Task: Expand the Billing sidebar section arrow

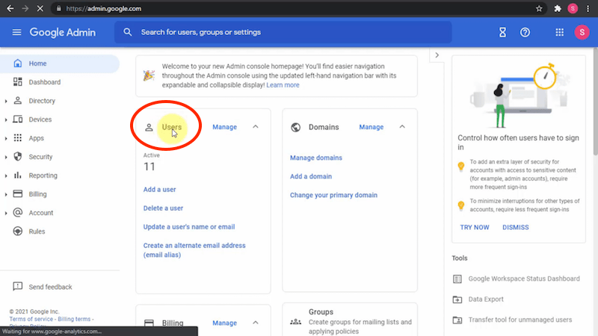Action: (x=6, y=194)
